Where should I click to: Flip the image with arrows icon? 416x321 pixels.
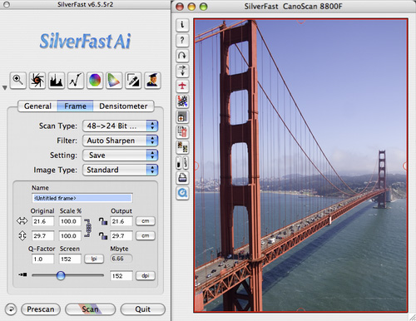pyautogui.click(x=182, y=71)
